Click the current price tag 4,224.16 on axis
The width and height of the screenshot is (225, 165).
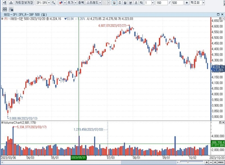pos(218,69)
